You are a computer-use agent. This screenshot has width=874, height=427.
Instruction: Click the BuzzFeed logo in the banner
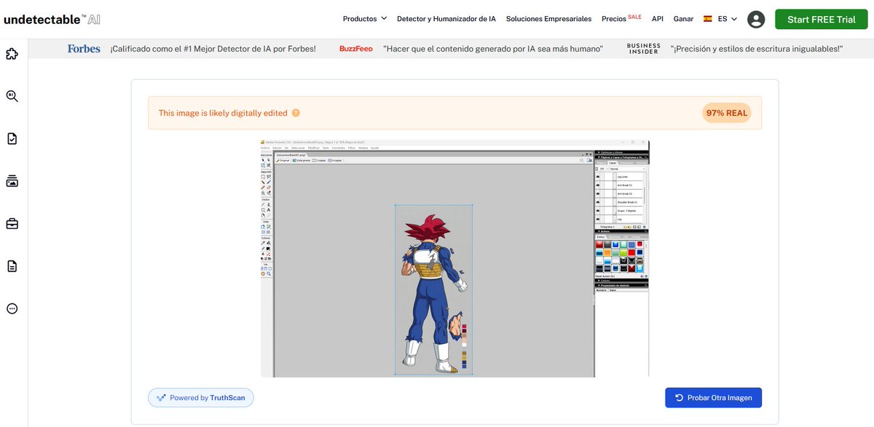pyautogui.click(x=356, y=49)
